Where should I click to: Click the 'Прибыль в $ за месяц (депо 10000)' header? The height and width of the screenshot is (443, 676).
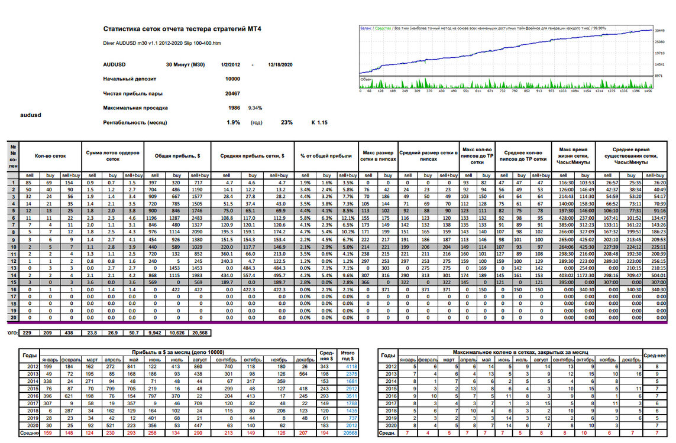point(178,352)
